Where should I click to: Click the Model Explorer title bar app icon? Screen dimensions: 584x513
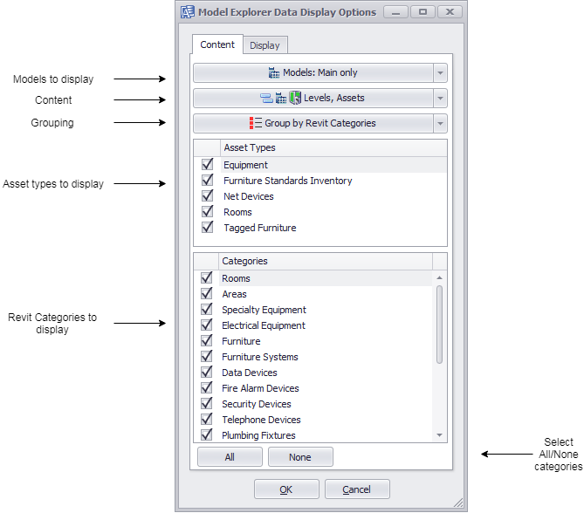[x=187, y=12]
